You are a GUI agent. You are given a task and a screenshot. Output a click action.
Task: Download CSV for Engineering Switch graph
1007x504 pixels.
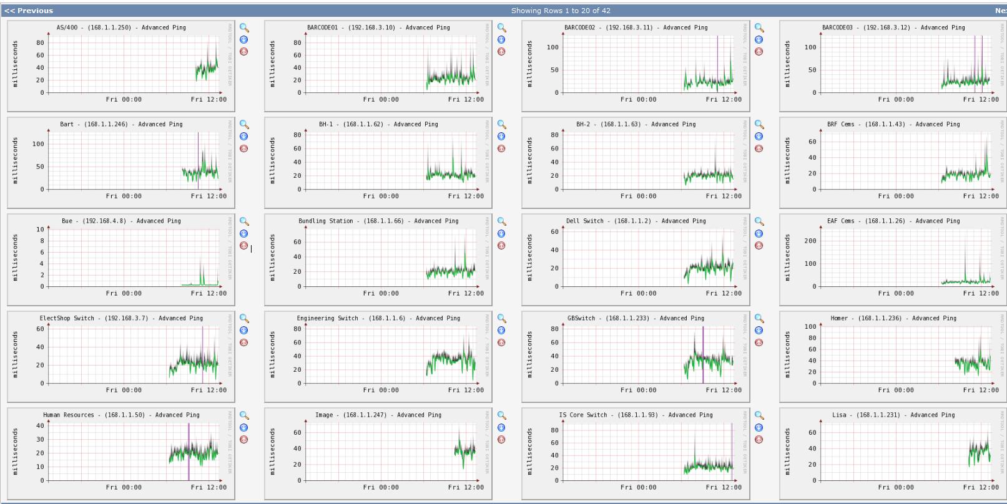[x=501, y=331]
